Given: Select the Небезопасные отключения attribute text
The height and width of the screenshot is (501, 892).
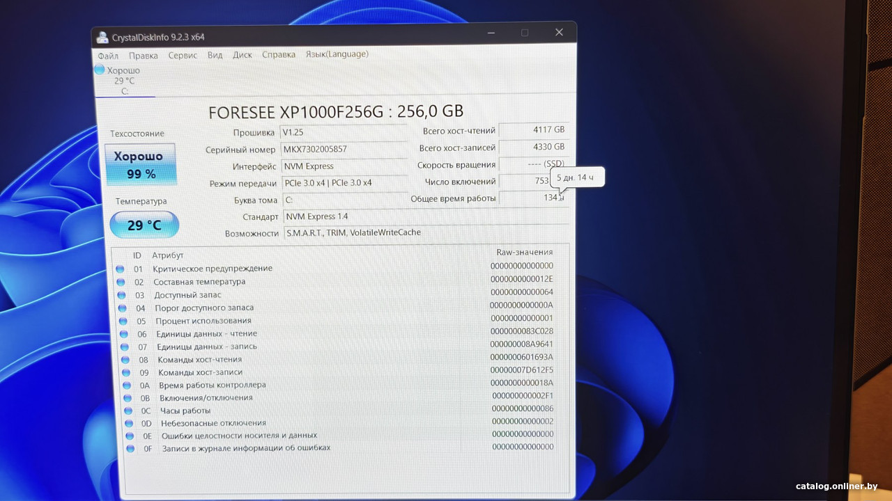Looking at the screenshot, I should click(214, 423).
